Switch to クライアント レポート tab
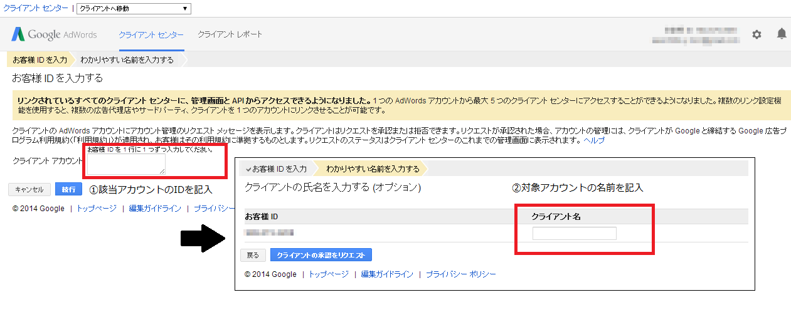The width and height of the screenshot is (791, 312). pos(230,34)
